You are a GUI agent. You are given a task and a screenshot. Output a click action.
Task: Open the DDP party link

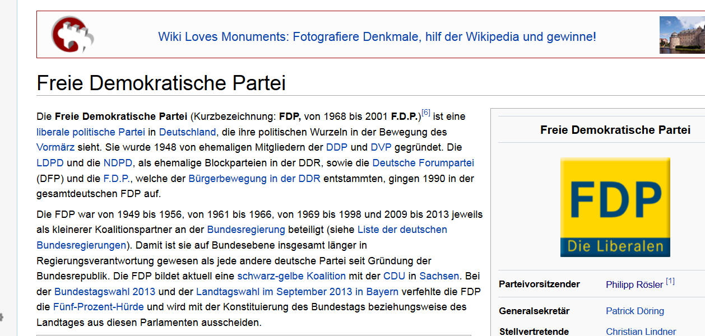click(337, 148)
